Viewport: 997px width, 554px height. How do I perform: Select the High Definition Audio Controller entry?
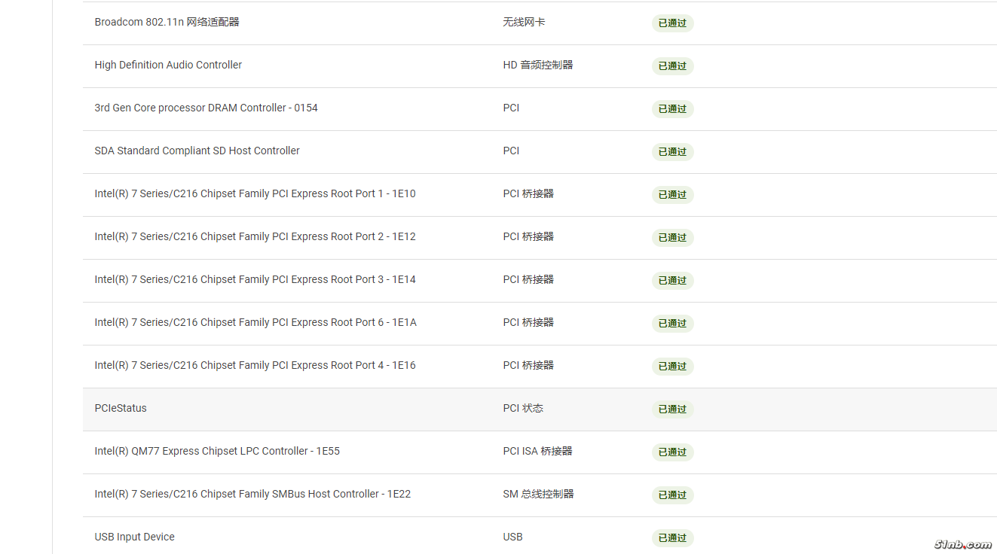pos(168,65)
